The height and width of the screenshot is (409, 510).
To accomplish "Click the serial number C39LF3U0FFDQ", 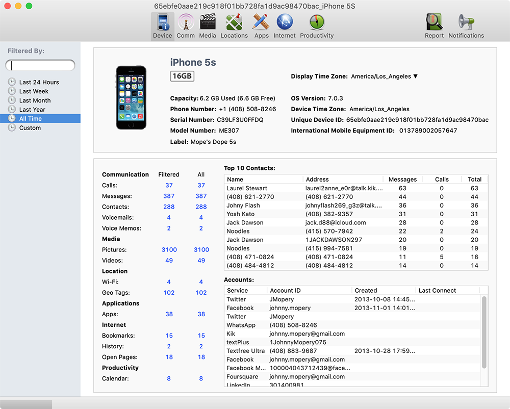I will (x=240, y=120).
